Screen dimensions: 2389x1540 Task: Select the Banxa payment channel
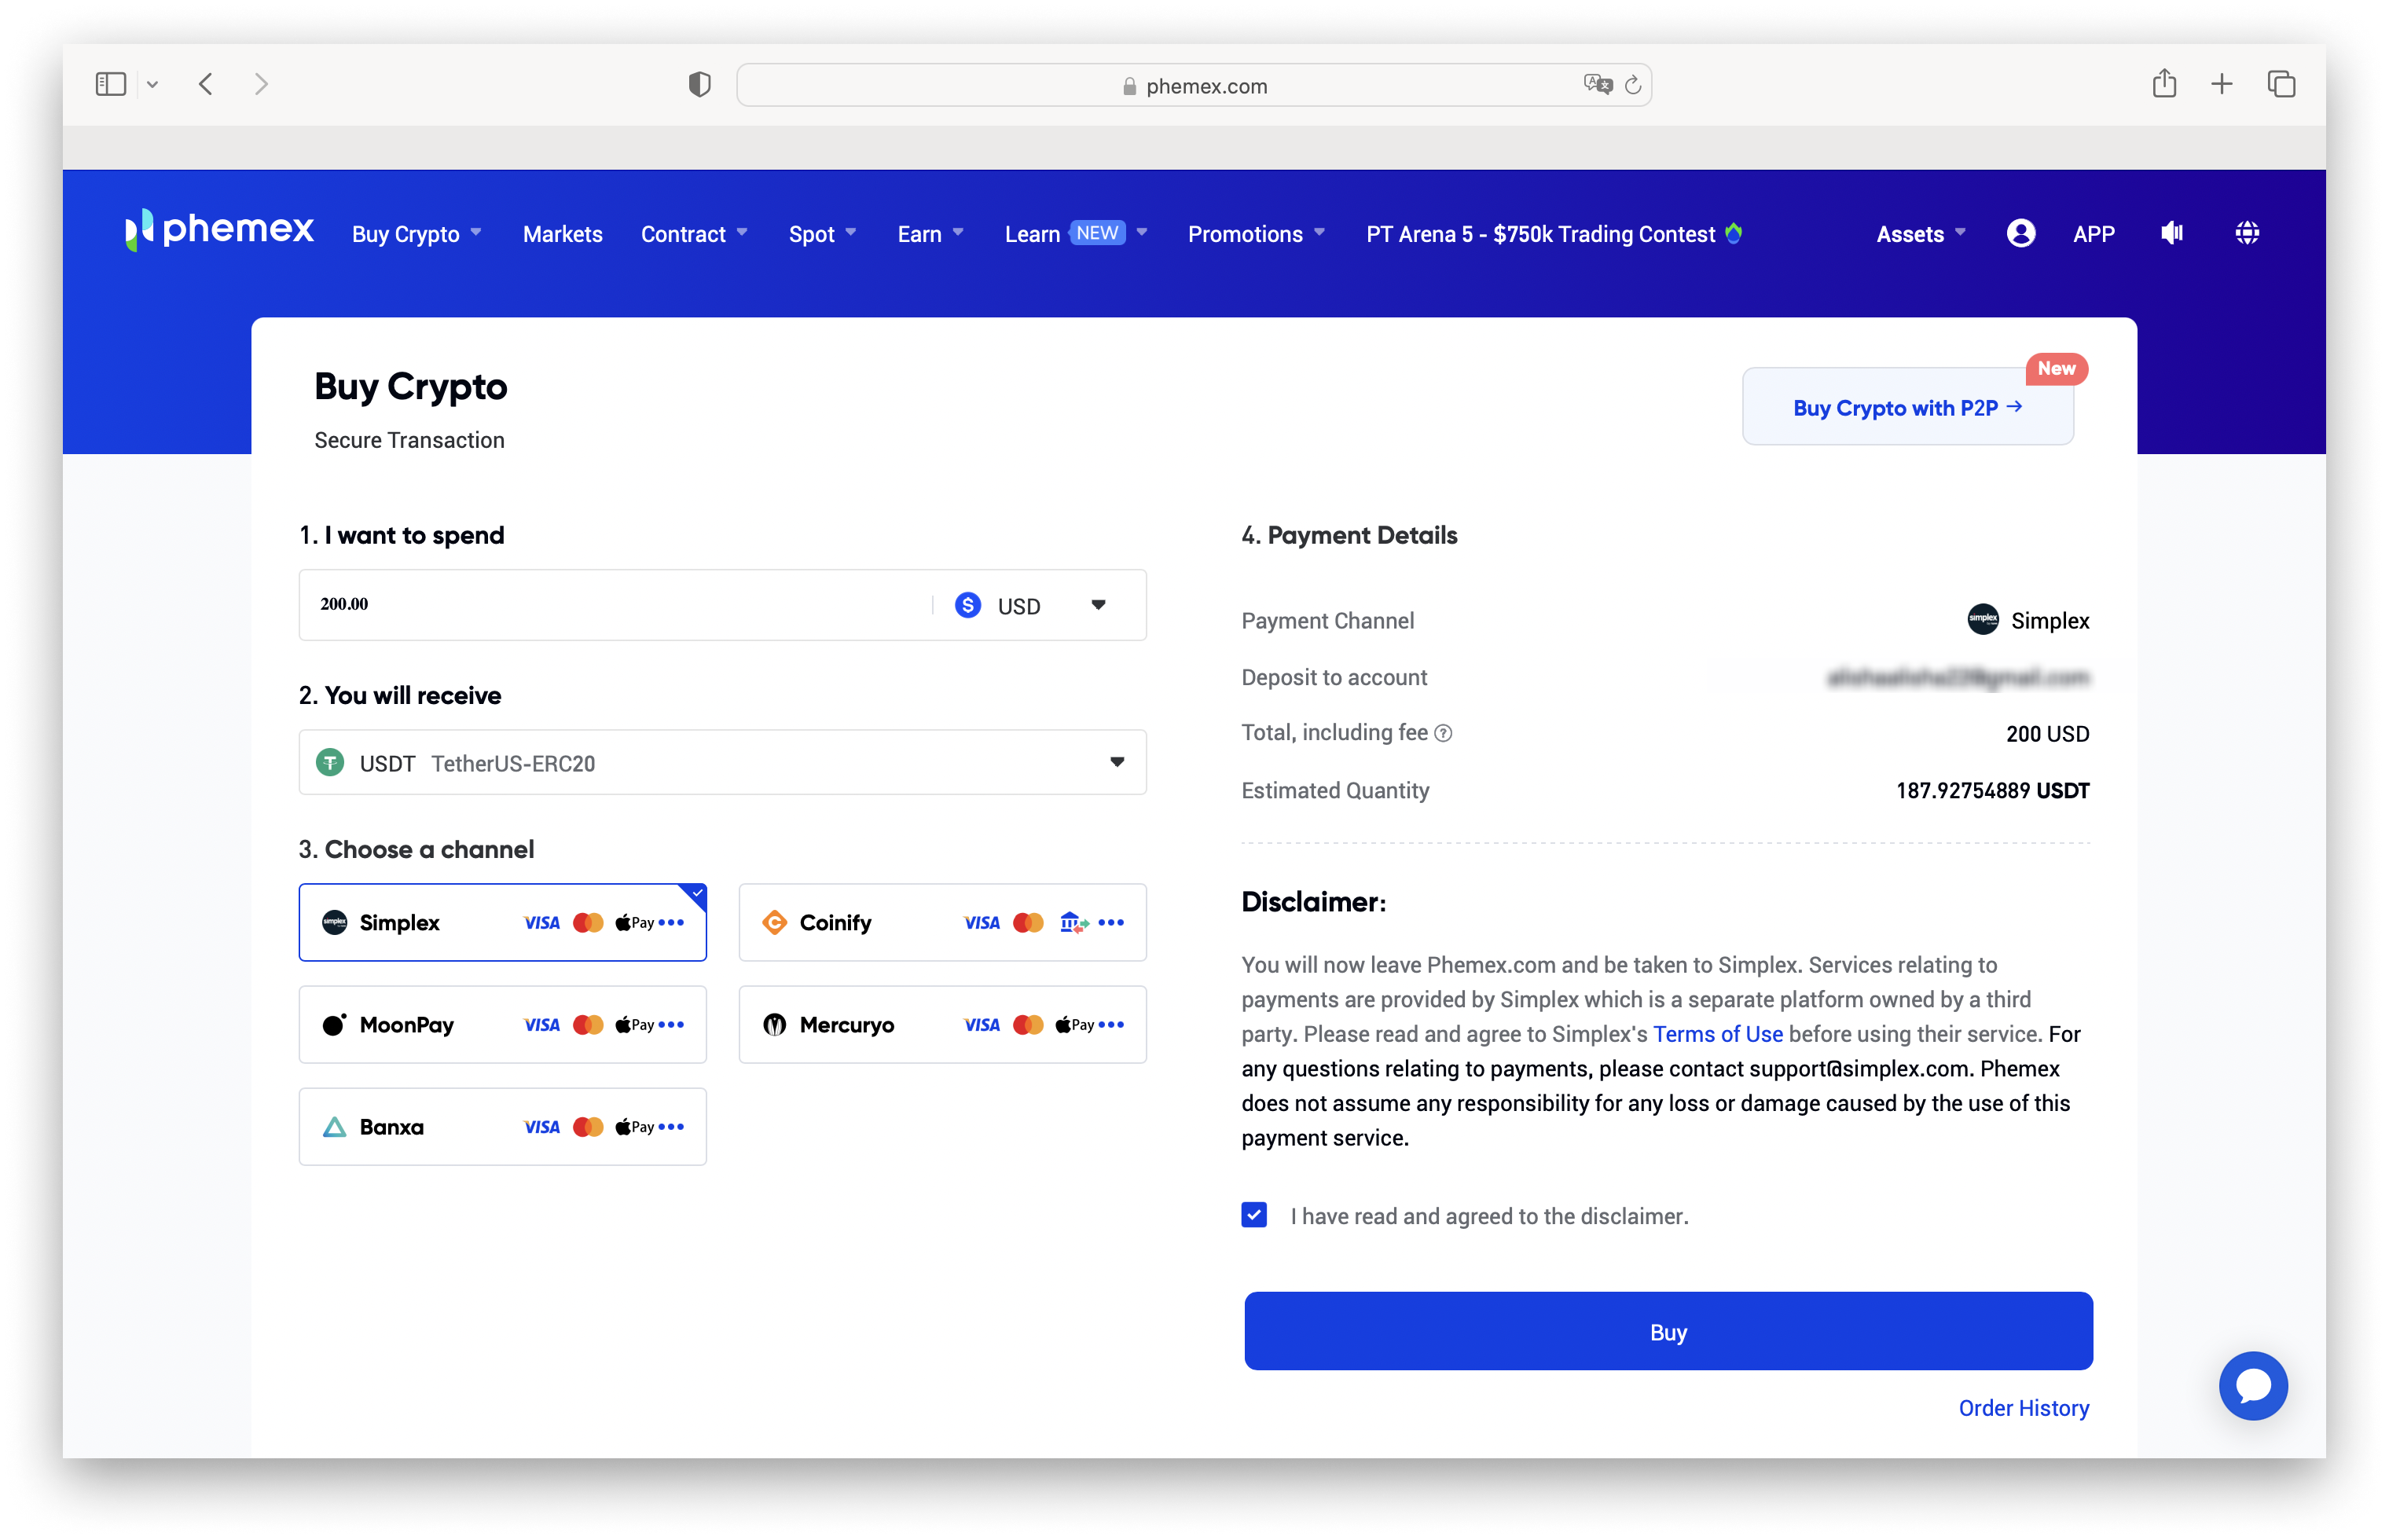click(x=502, y=1126)
